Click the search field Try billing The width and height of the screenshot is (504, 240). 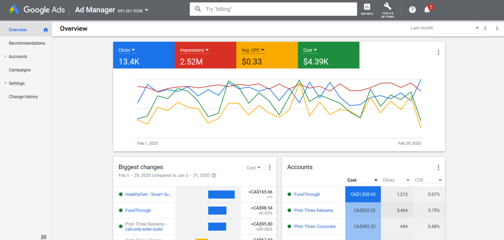tap(273, 9)
